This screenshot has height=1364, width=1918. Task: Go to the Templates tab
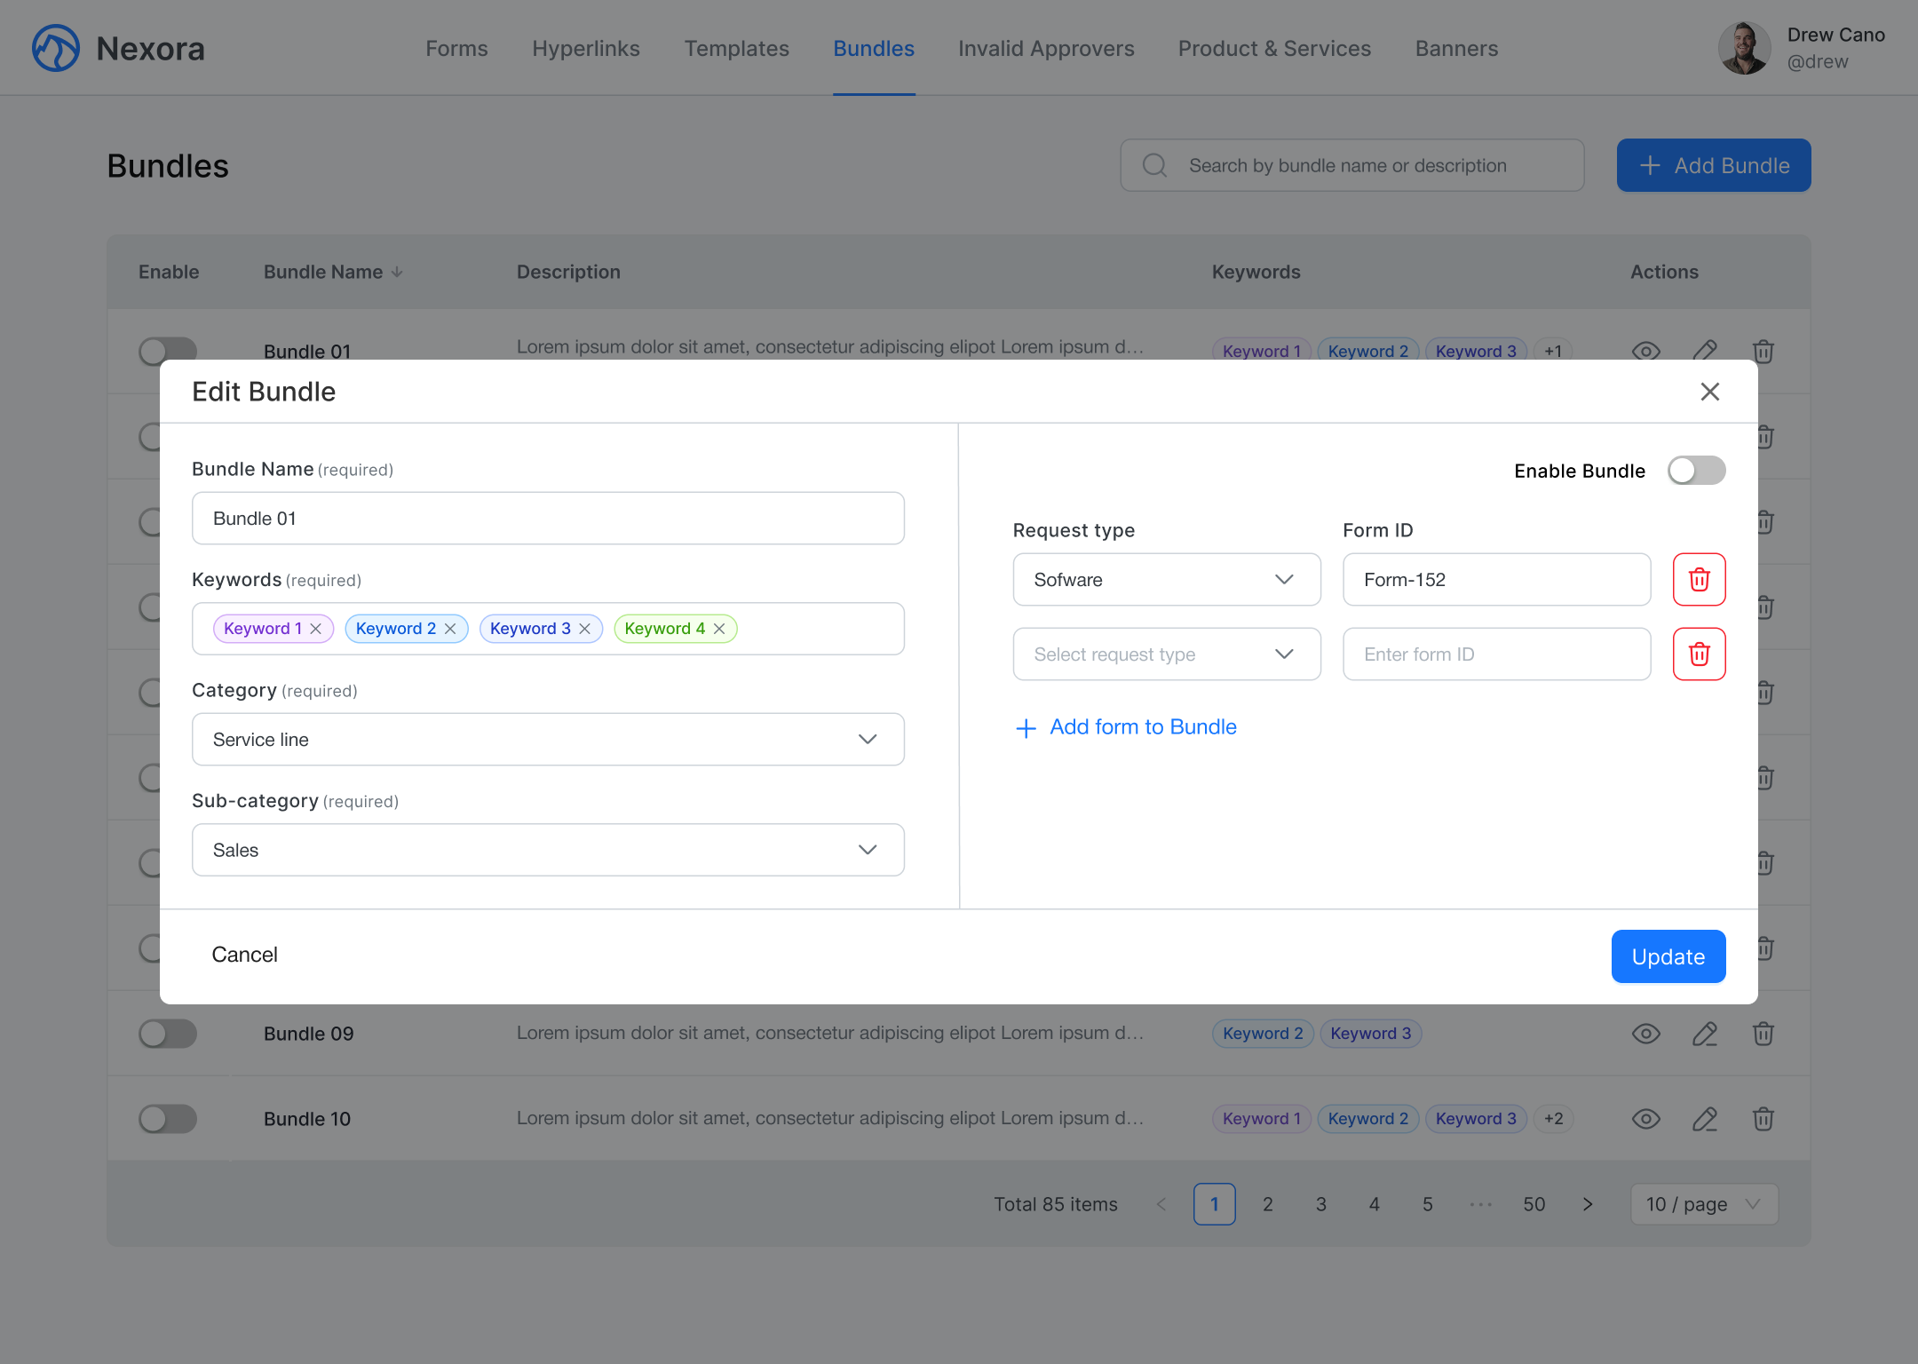736,49
